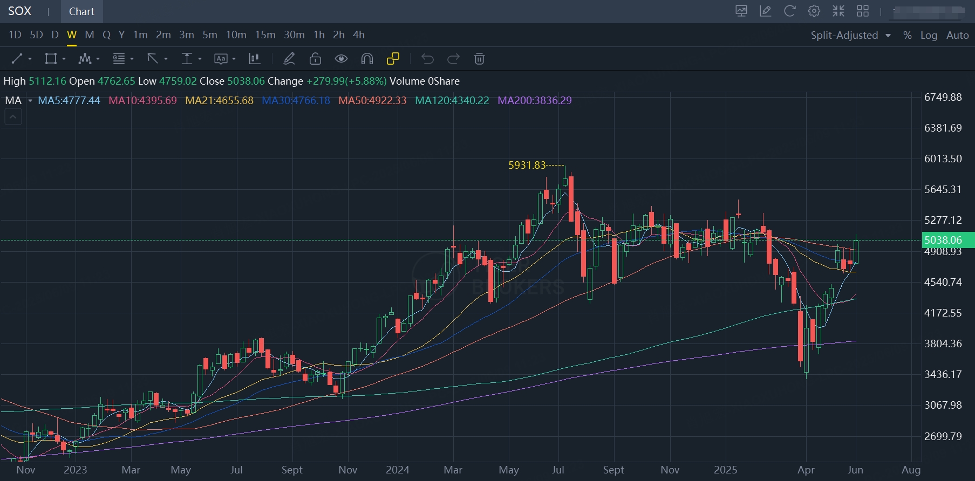Click the current price tag 5038.06
The image size is (975, 481).
pos(948,240)
